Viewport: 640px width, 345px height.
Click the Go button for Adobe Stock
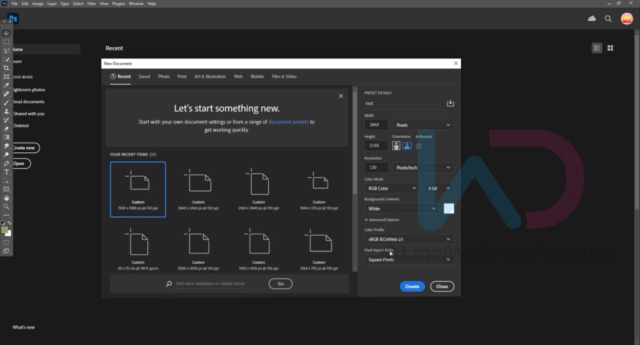tap(280, 284)
